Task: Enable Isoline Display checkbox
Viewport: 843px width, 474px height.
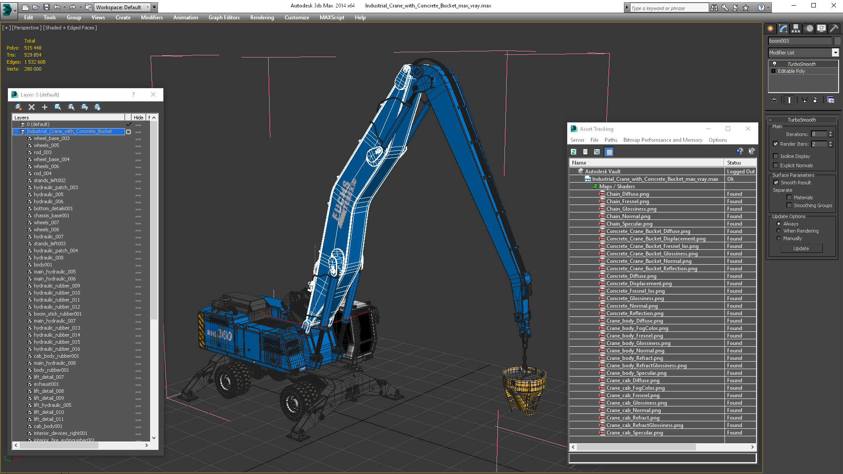Action: point(775,156)
